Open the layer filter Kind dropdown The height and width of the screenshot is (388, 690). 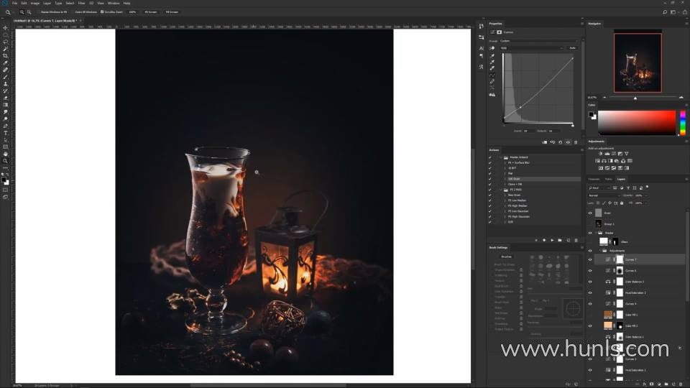click(599, 188)
